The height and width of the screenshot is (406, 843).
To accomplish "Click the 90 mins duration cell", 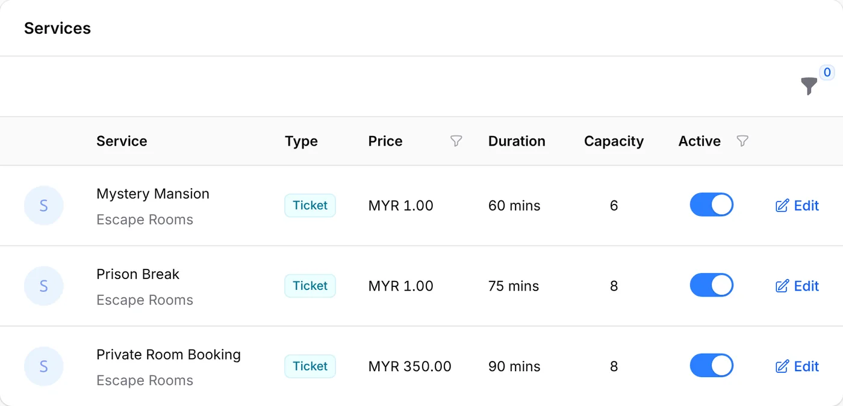I will click(x=514, y=366).
